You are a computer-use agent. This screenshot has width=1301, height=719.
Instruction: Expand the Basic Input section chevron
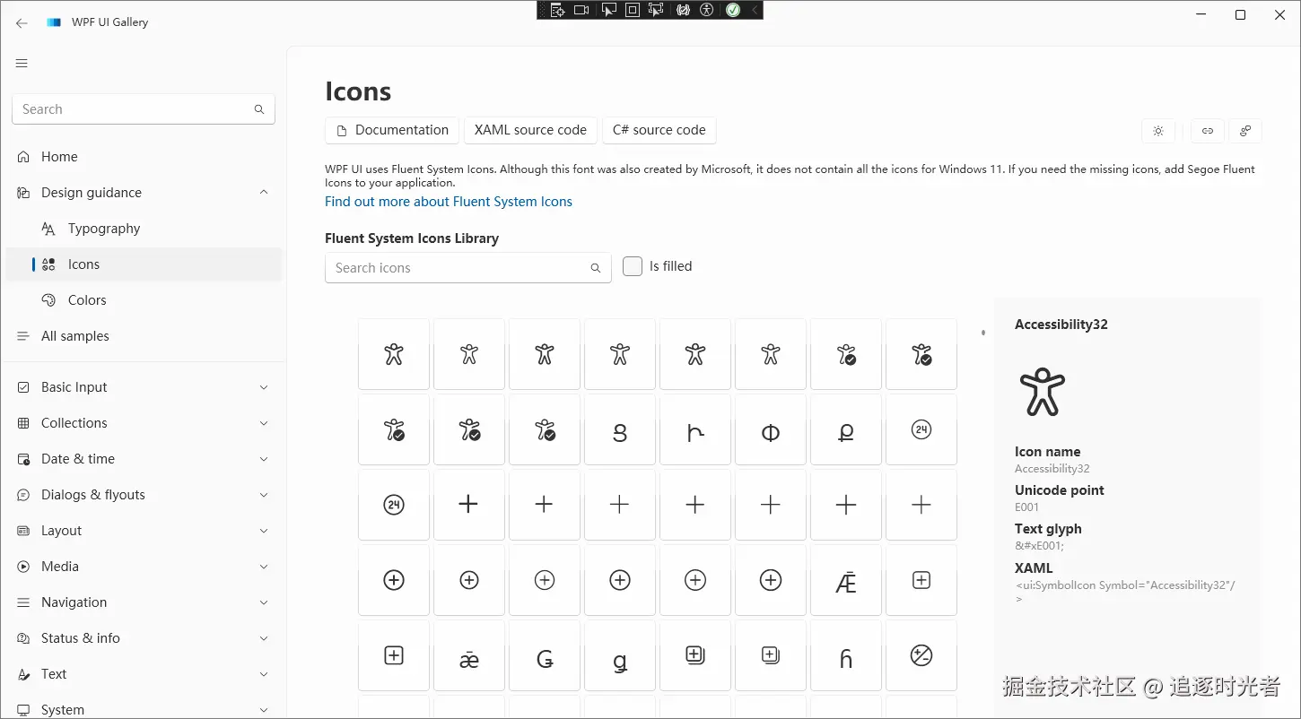pyautogui.click(x=264, y=387)
